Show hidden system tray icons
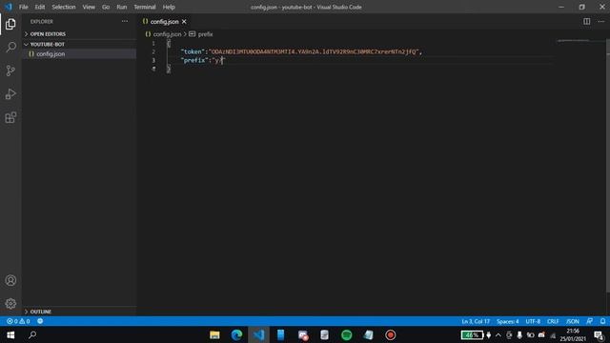The width and height of the screenshot is (610, 343). tap(498, 334)
